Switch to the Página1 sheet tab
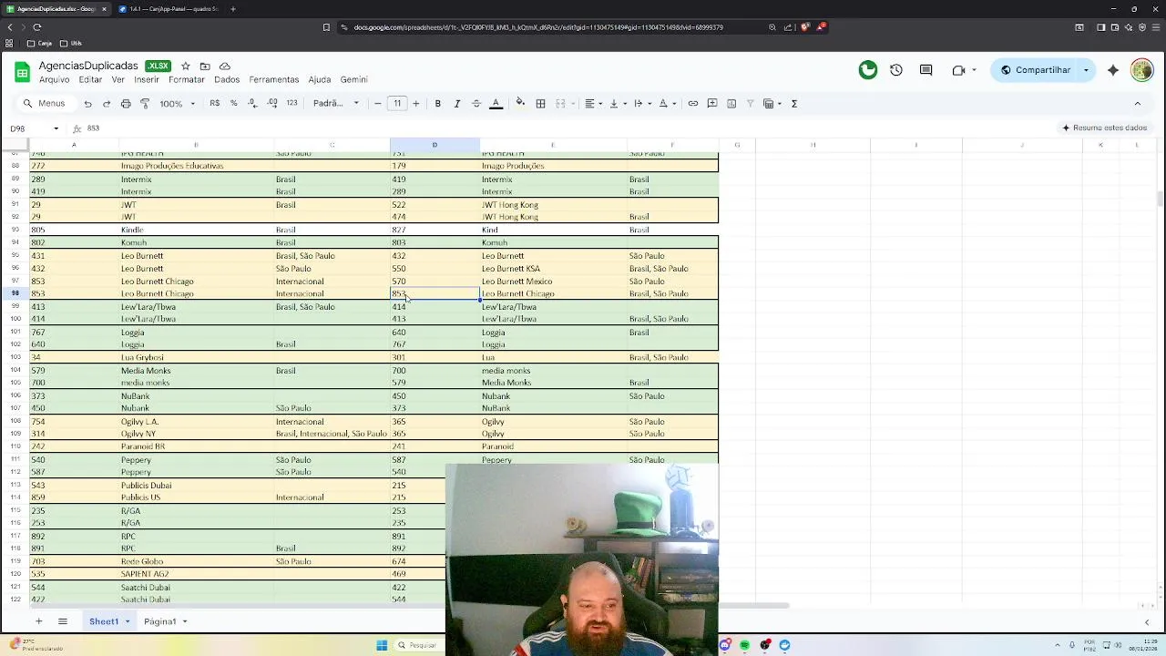 tap(159, 621)
